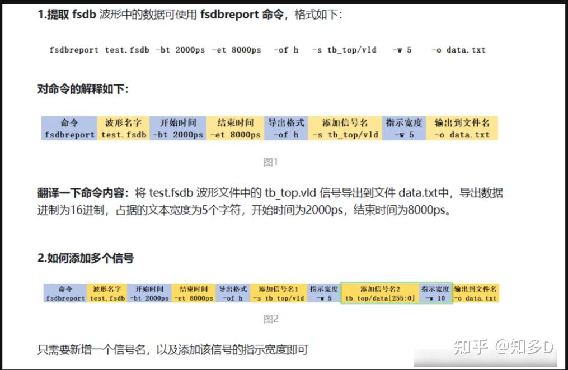
Task: Click the '添加信号名1 -s tb_top/vld' cell
Action: (x=279, y=293)
